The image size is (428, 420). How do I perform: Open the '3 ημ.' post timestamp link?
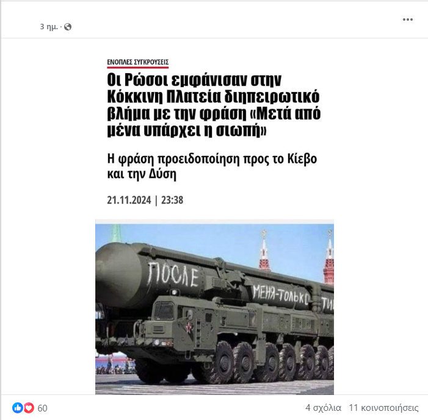coord(49,27)
